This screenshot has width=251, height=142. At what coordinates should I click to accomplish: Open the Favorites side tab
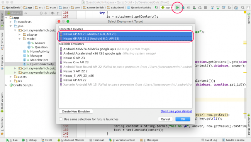point(2,126)
